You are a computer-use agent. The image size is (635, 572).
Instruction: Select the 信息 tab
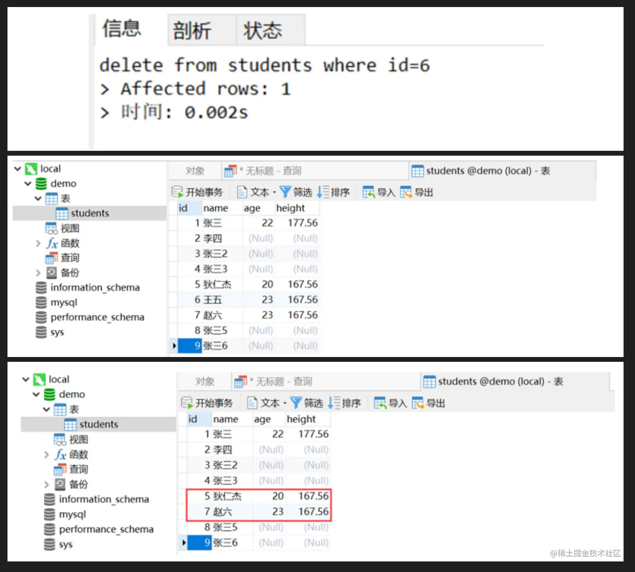point(122,29)
